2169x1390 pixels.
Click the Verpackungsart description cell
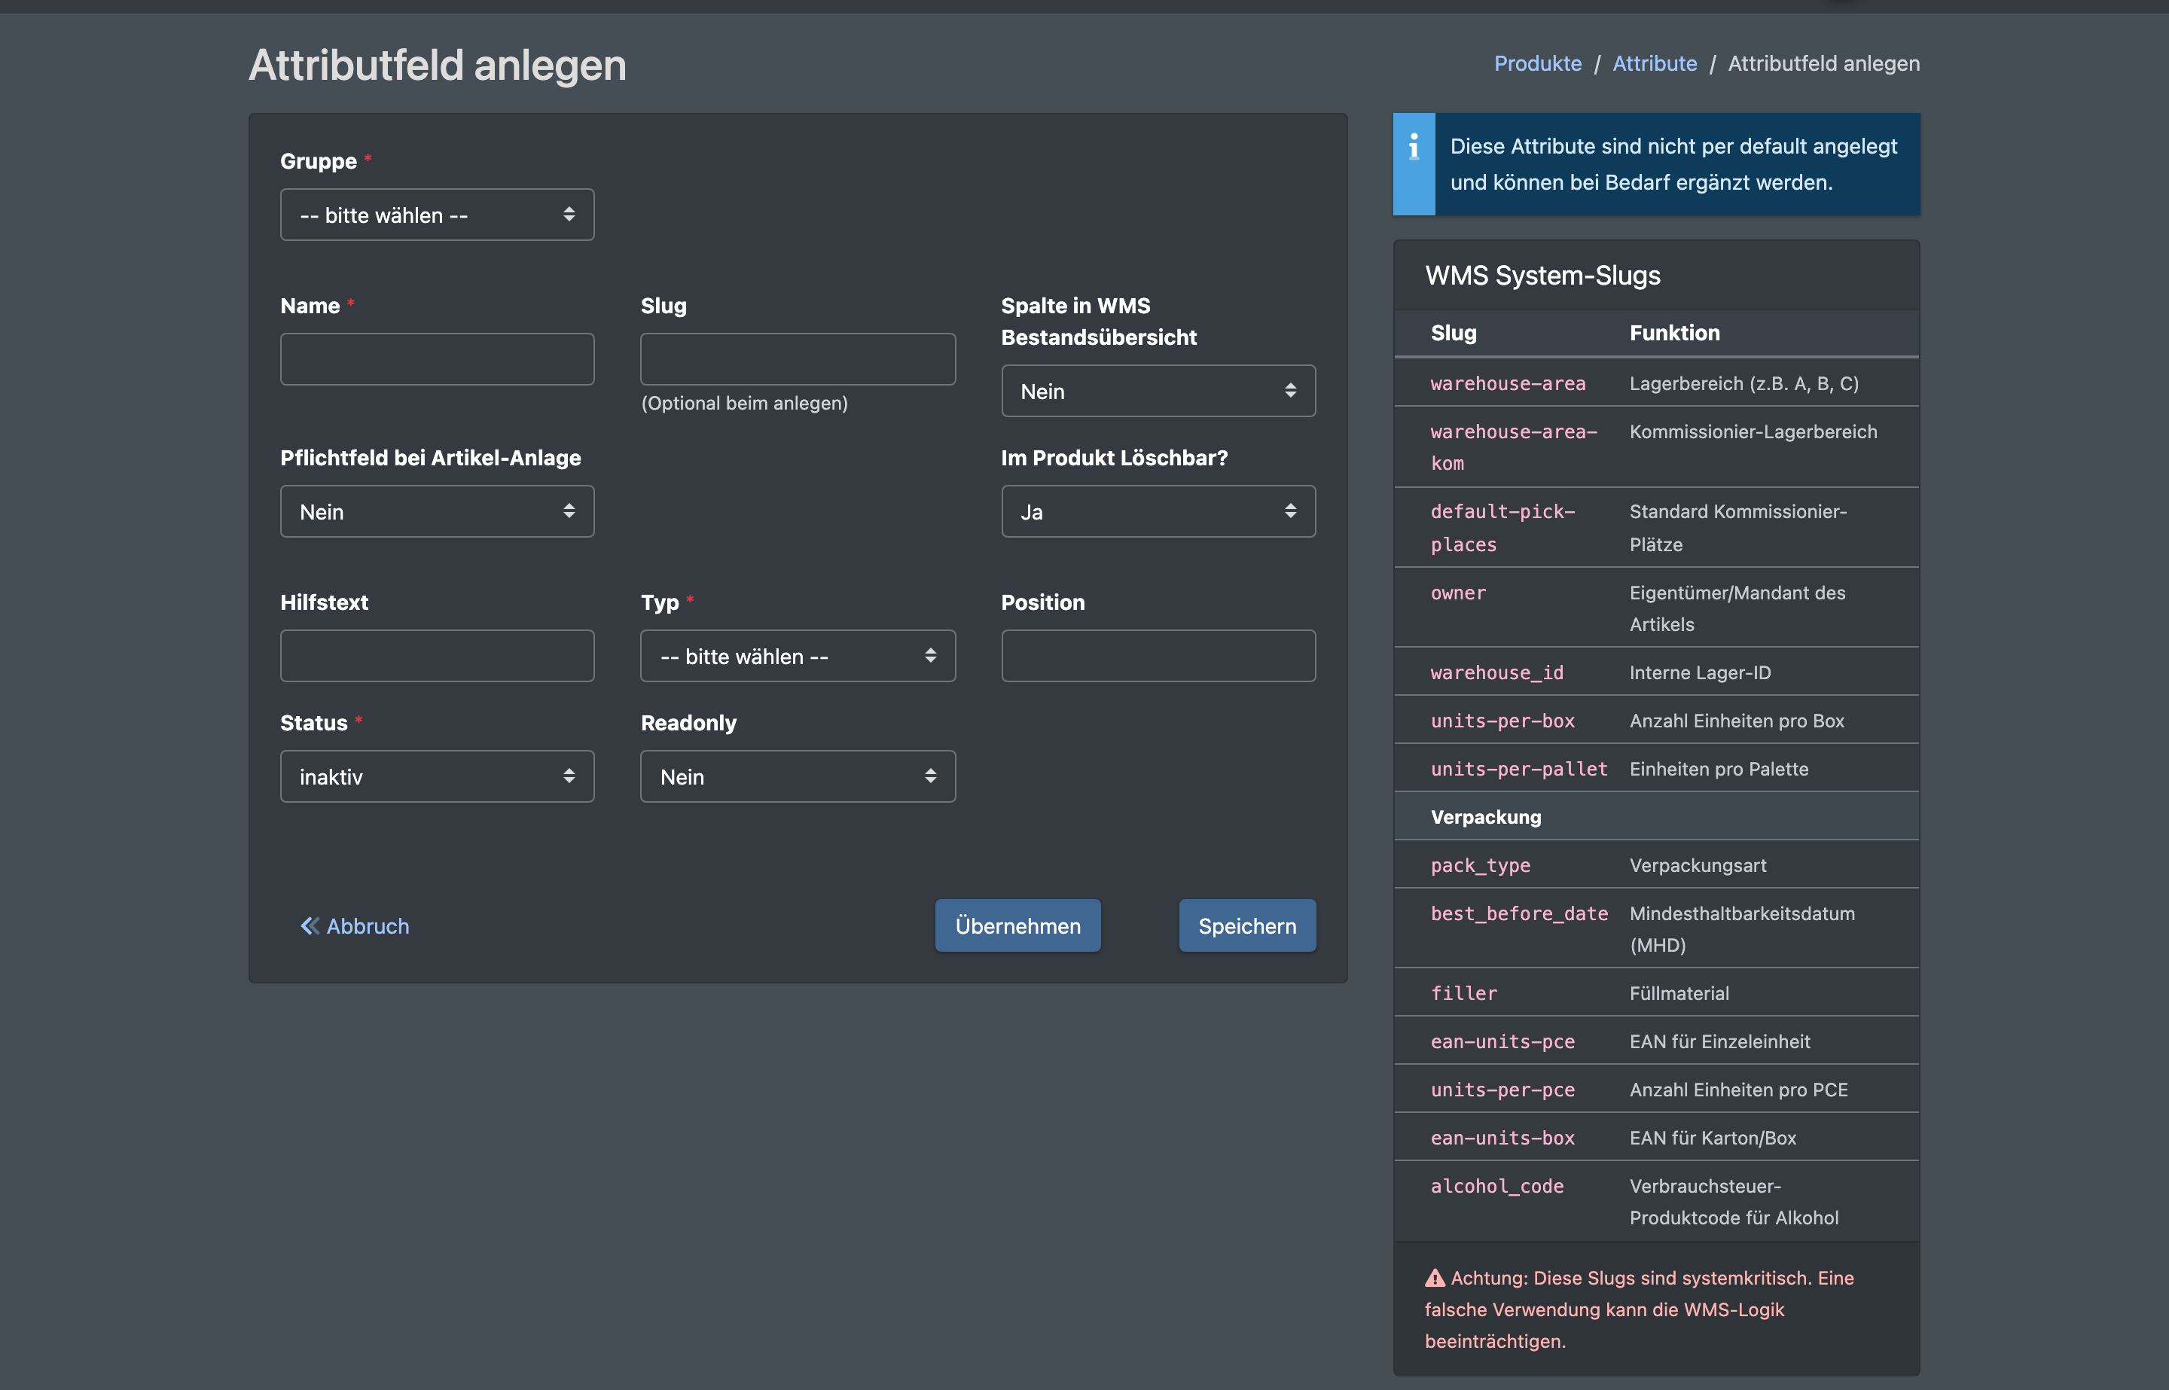click(1698, 866)
